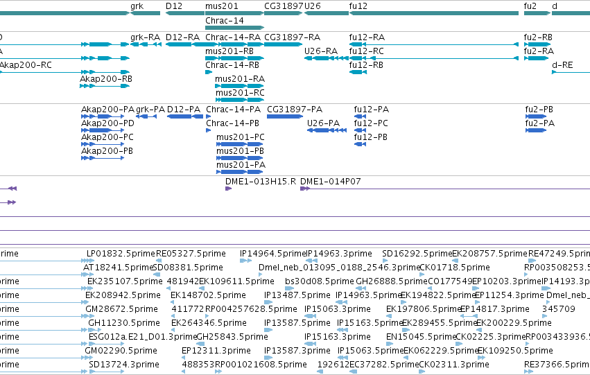Viewport: 590px width, 375px height.
Task: Click the Akap200-PD protein label
Action: [107, 123]
